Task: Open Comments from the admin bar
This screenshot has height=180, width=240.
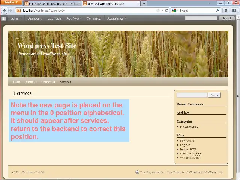Action: (x=94, y=18)
